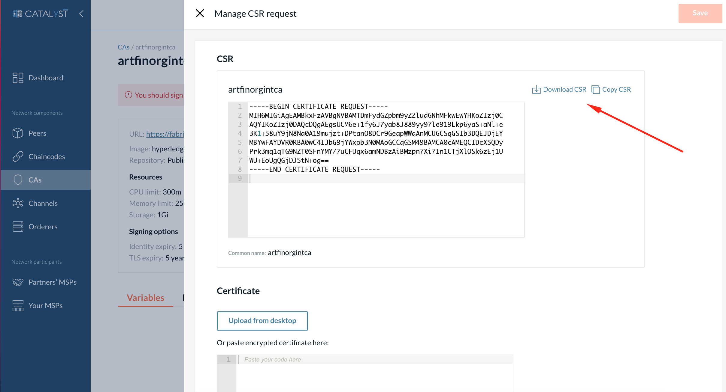Select Peers in the sidebar
726x392 pixels.
[x=37, y=133]
